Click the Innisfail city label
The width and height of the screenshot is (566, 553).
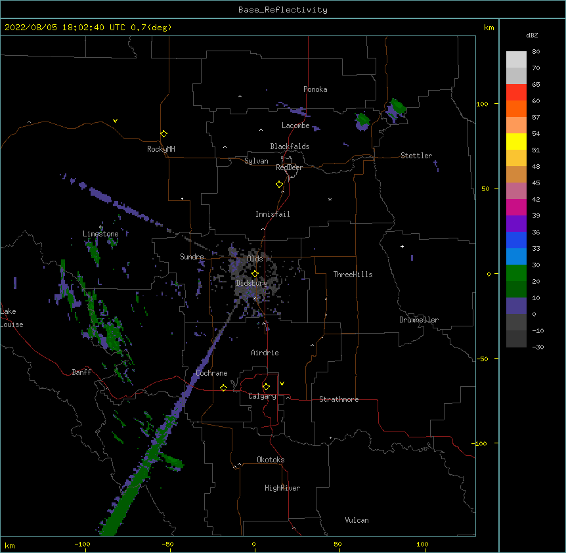pyautogui.click(x=272, y=214)
